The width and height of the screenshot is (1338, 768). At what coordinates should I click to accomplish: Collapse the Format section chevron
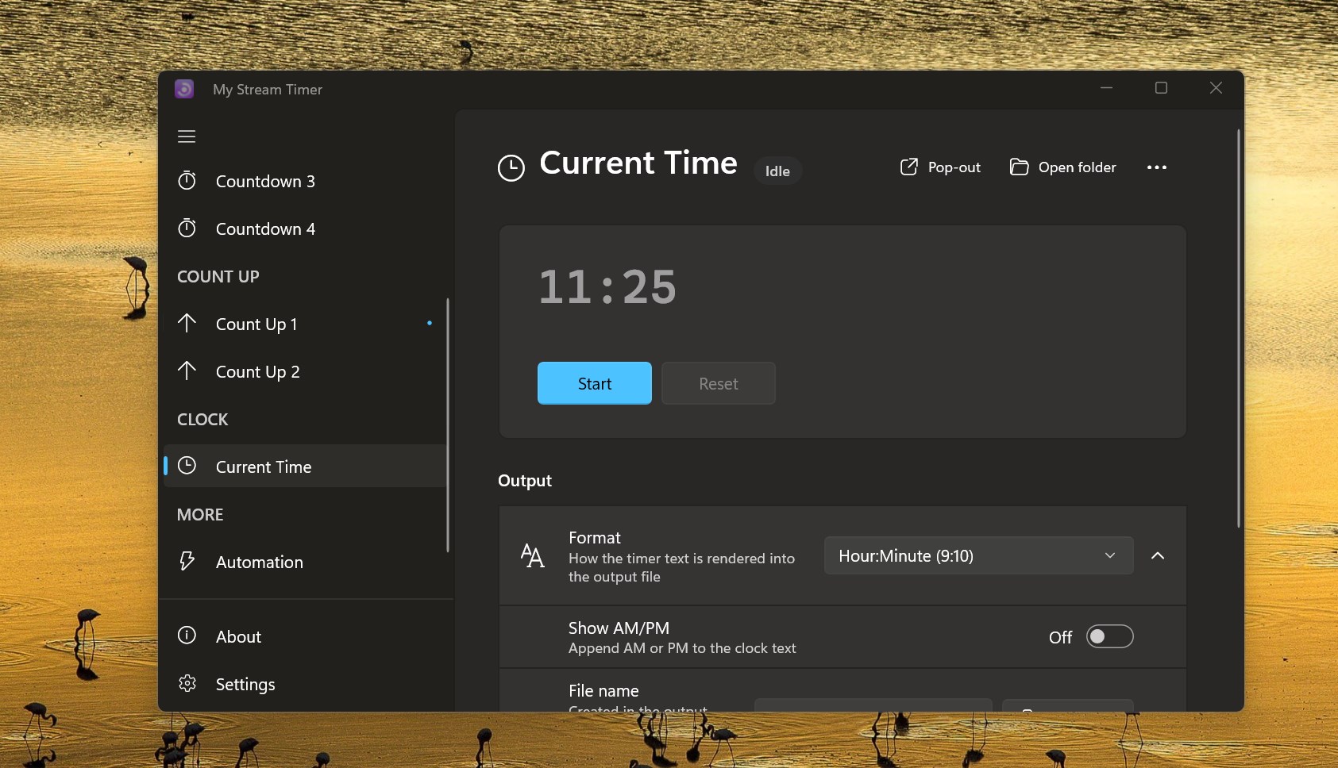tap(1158, 555)
